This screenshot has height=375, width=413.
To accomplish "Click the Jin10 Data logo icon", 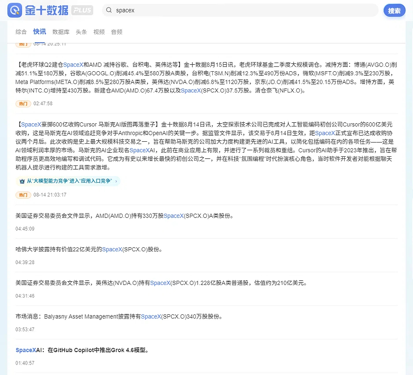I will [15, 10].
